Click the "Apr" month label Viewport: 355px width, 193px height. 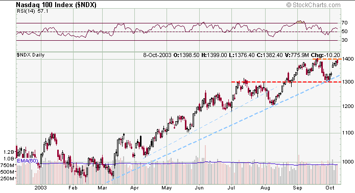(x=134, y=188)
